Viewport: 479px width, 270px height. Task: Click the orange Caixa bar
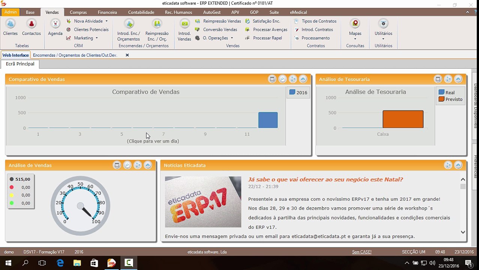click(x=403, y=119)
